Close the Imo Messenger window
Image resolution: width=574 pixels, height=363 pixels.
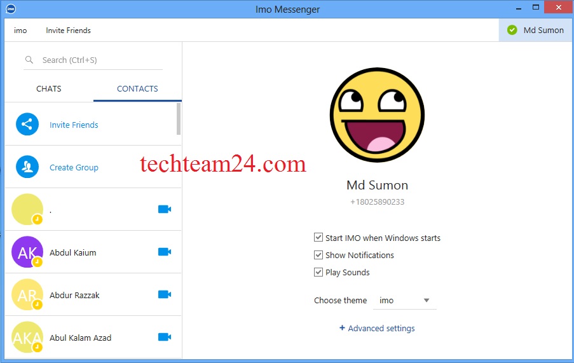click(558, 8)
